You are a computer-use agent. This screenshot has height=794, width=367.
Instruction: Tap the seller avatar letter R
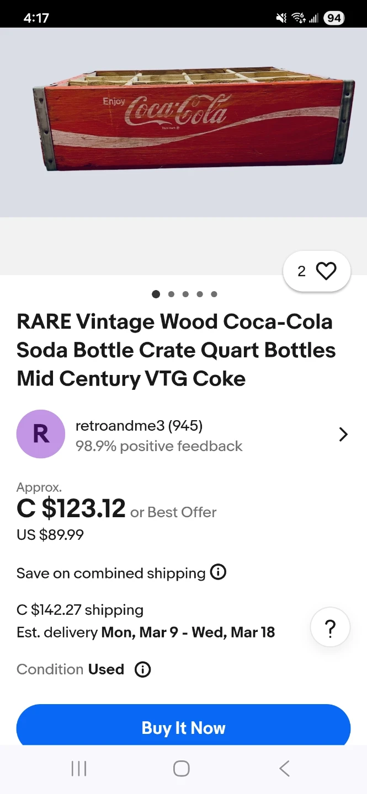pos(41,434)
